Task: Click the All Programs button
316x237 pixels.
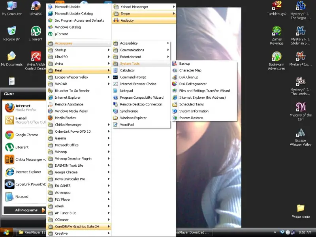Action: pos(24,210)
